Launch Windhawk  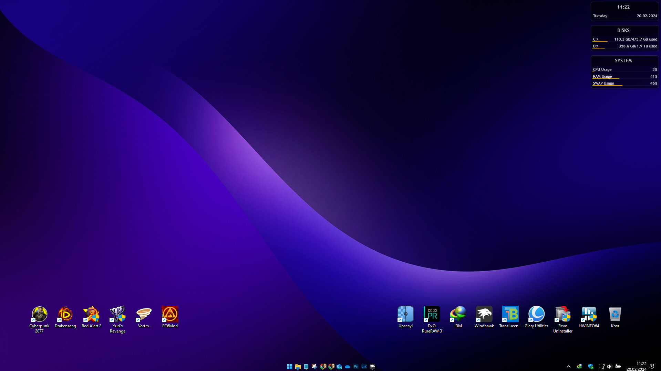pos(484,314)
